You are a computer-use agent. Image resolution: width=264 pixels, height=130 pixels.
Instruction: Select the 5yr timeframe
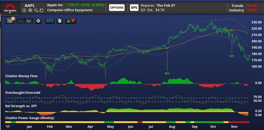click(x=29, y=21)
